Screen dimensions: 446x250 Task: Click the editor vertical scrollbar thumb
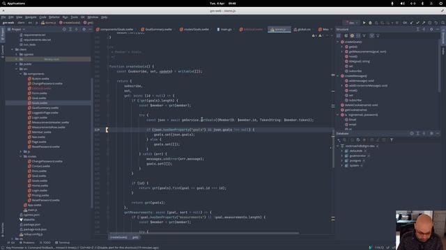coord(333,149)
